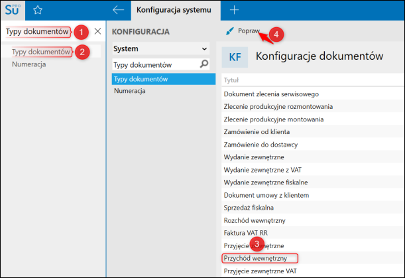Click the configuration filter text field
The image size is (405, 278).
click(155, 64)
